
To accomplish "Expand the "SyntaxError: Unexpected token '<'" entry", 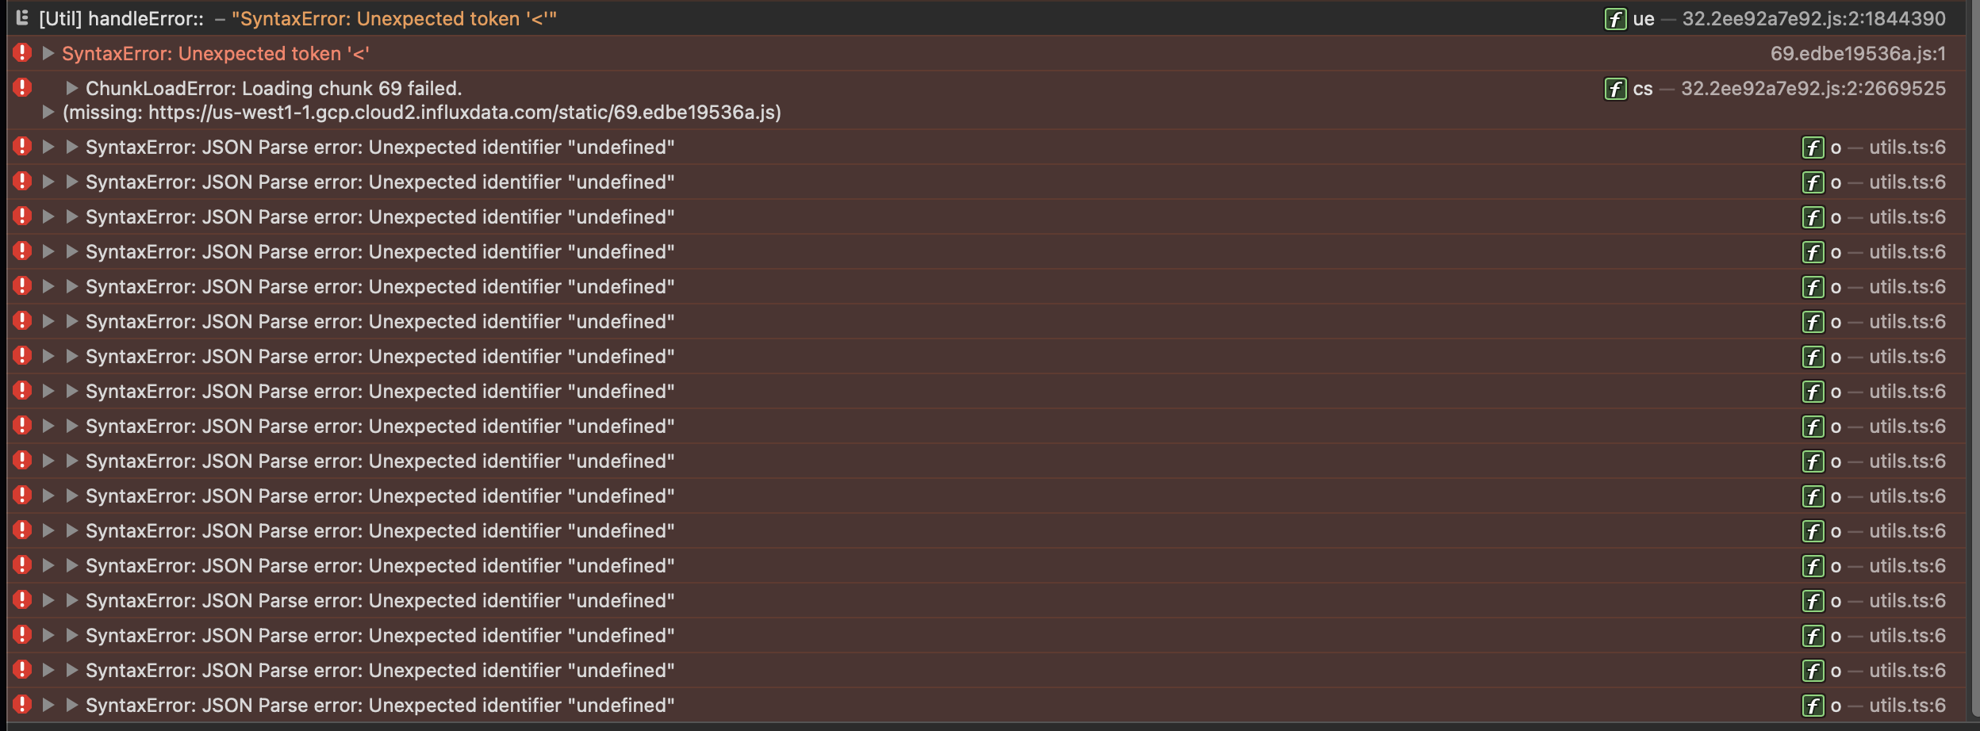I will click(47, 53).
